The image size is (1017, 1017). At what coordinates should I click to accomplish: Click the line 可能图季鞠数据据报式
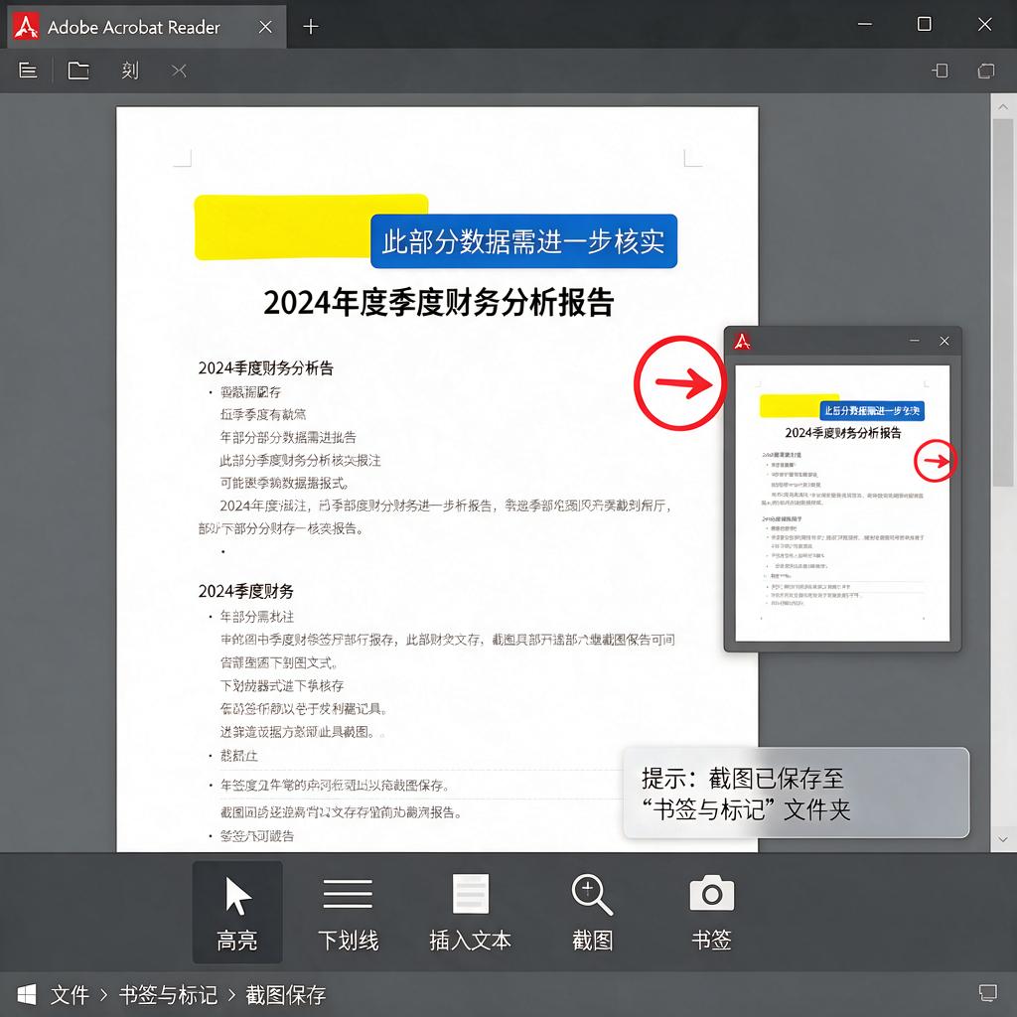[x=285, y=484]
